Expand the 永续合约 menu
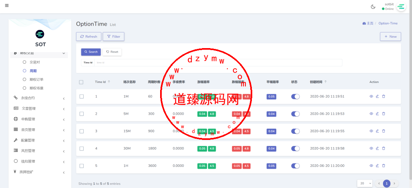412x188 pixels. pos(39,98)
